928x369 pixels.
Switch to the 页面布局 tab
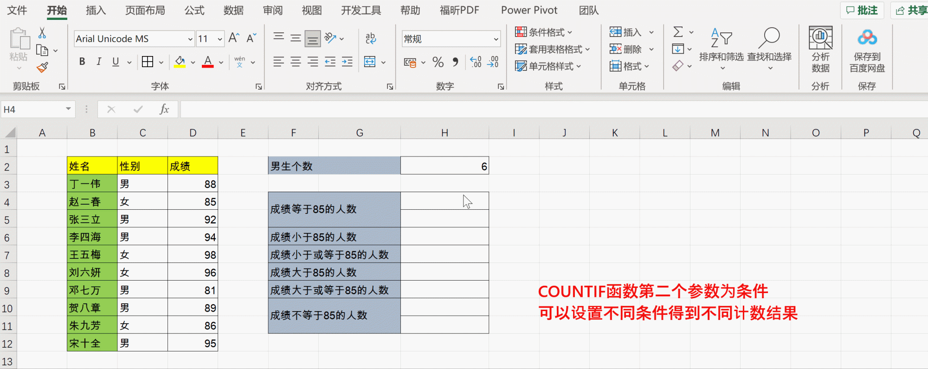145,10
